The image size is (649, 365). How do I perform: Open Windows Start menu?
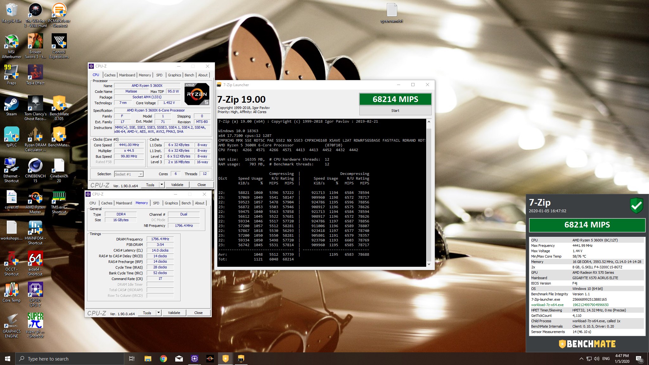(8, 359)
